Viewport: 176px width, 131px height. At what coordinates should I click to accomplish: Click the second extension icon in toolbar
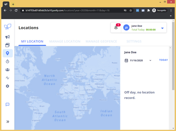[143, 10]
